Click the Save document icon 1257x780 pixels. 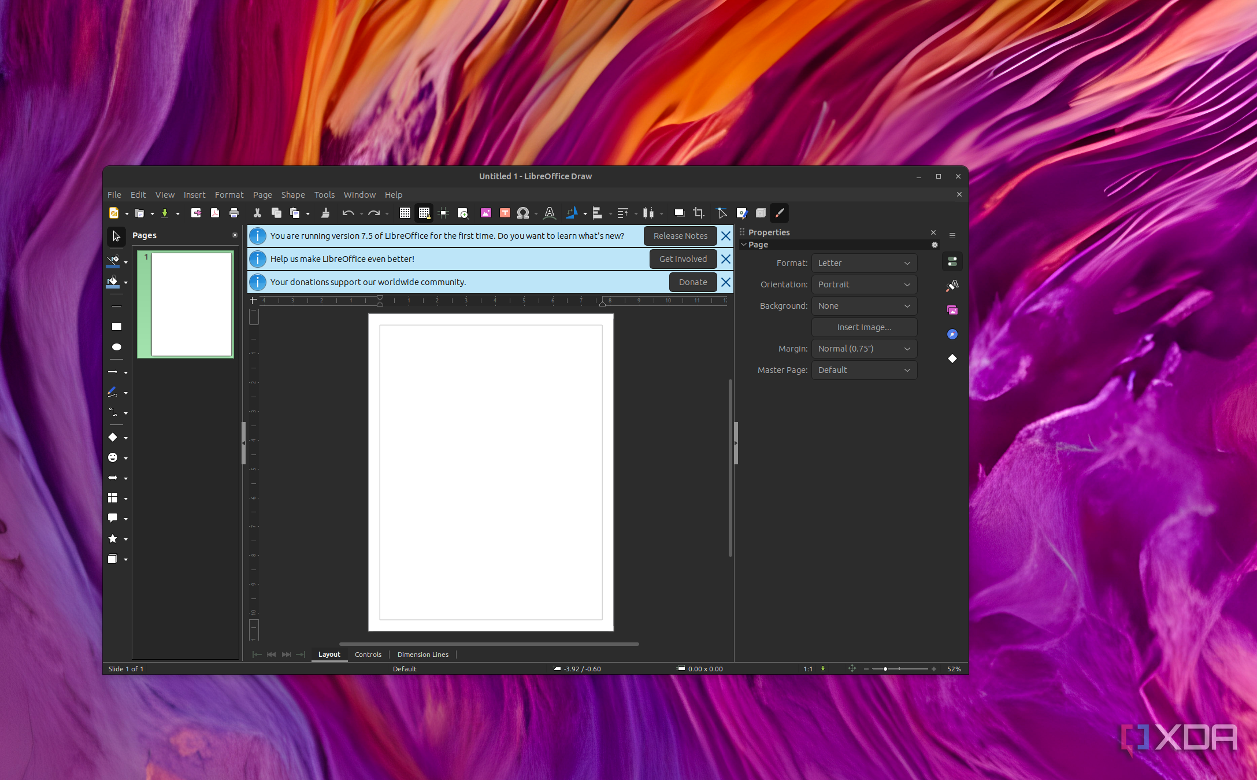(x=165, y=213)
